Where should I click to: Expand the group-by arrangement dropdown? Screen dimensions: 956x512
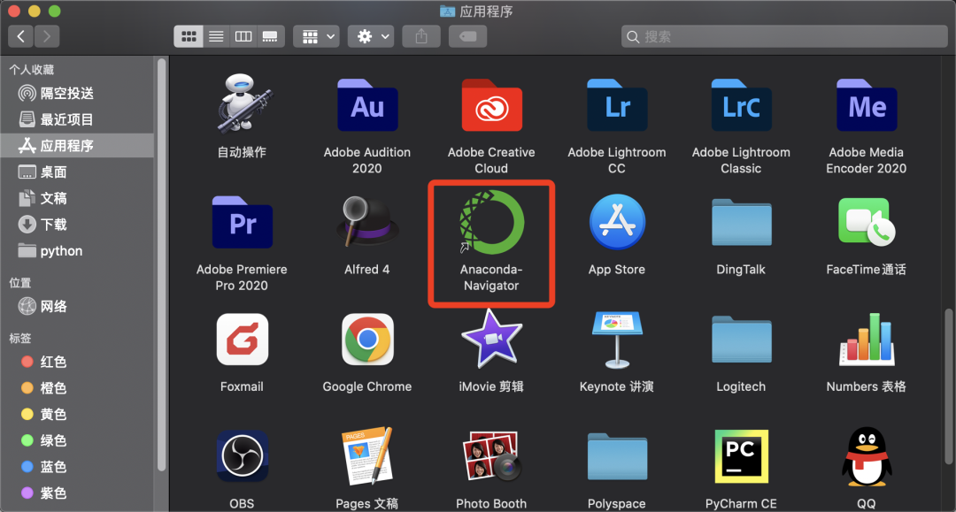316,36
